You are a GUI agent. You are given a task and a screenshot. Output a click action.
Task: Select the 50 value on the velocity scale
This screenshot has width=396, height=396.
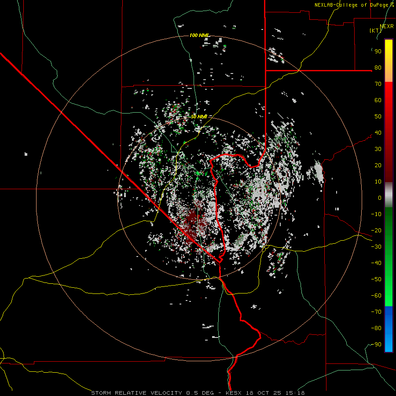(378, 117)
